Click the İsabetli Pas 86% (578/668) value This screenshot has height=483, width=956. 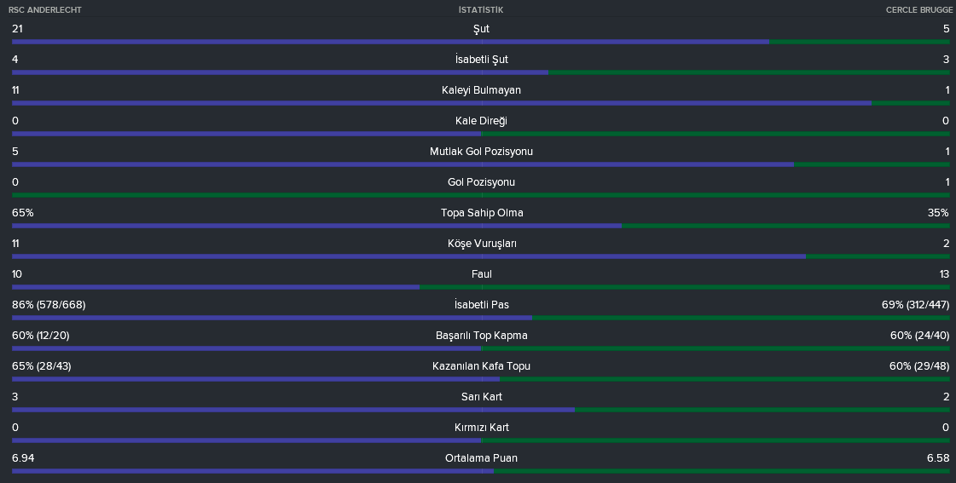(x=49, y=305)
